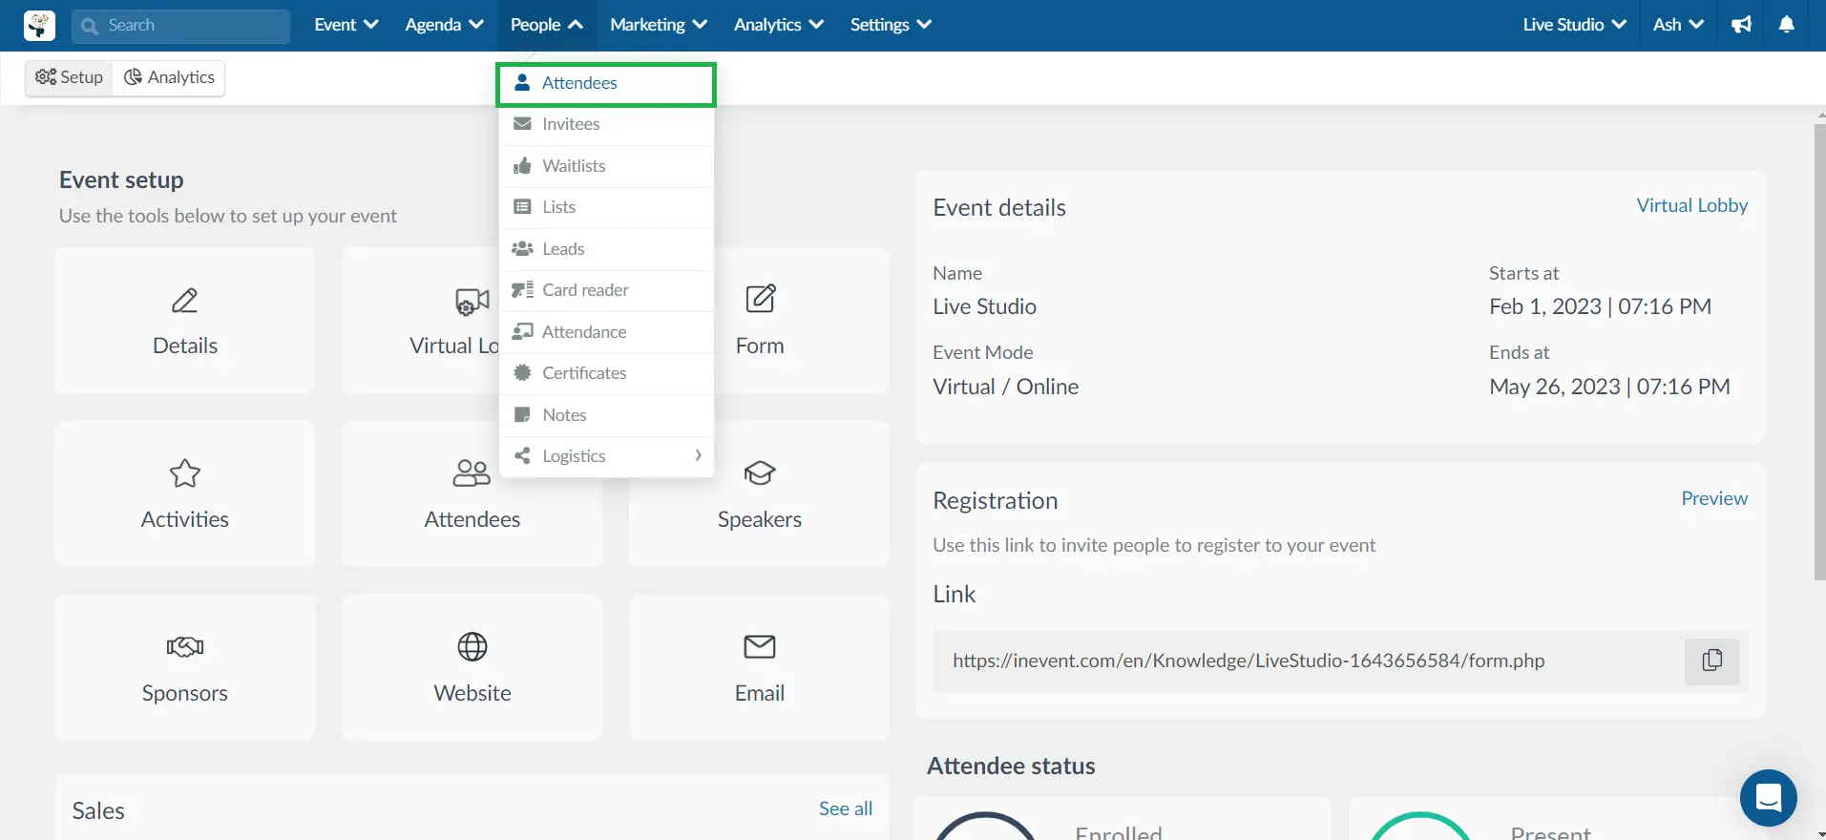This screenshot has height=840, width=1826.
Task: Switch to the Setup tab
Action: click(x=70, y=77)
